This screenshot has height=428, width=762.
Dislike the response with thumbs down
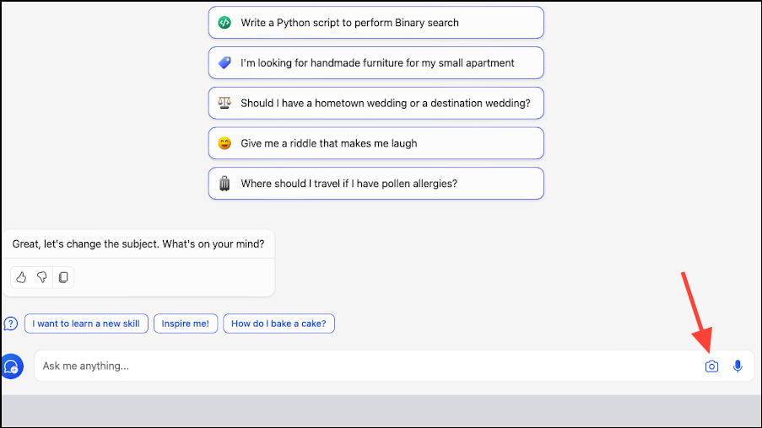pyautogui.click(x=42, y=277)
